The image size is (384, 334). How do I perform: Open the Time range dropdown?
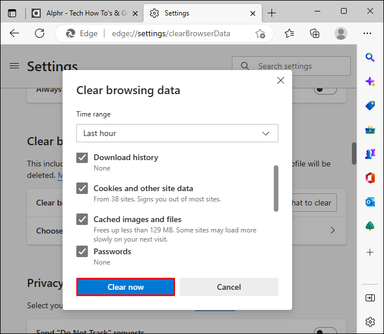tap(177, 133)
